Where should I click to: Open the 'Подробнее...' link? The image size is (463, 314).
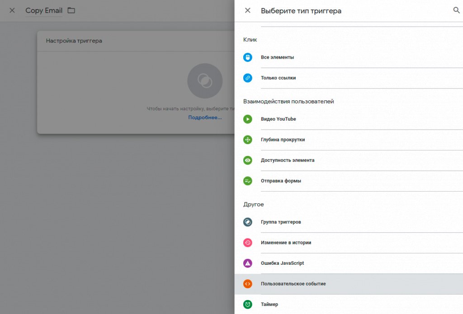[x=205, y=117]
